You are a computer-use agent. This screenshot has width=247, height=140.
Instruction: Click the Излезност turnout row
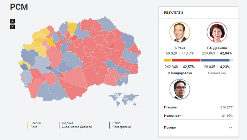(198, 116)
